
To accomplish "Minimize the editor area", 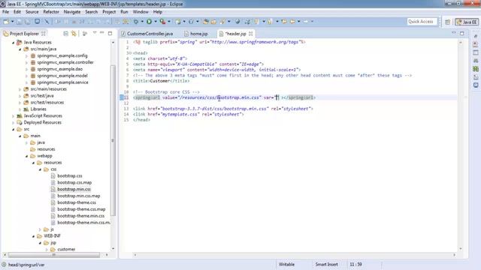I will [454, 33].
